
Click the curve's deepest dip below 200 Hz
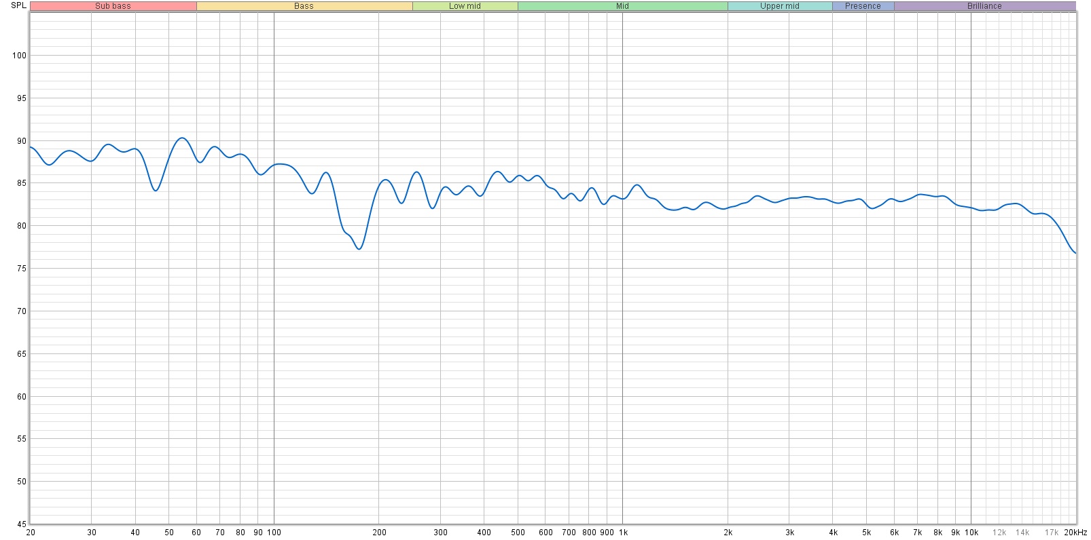(x=359, y=249)
